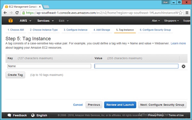Open the Alan account dropdown

(156, 21)
